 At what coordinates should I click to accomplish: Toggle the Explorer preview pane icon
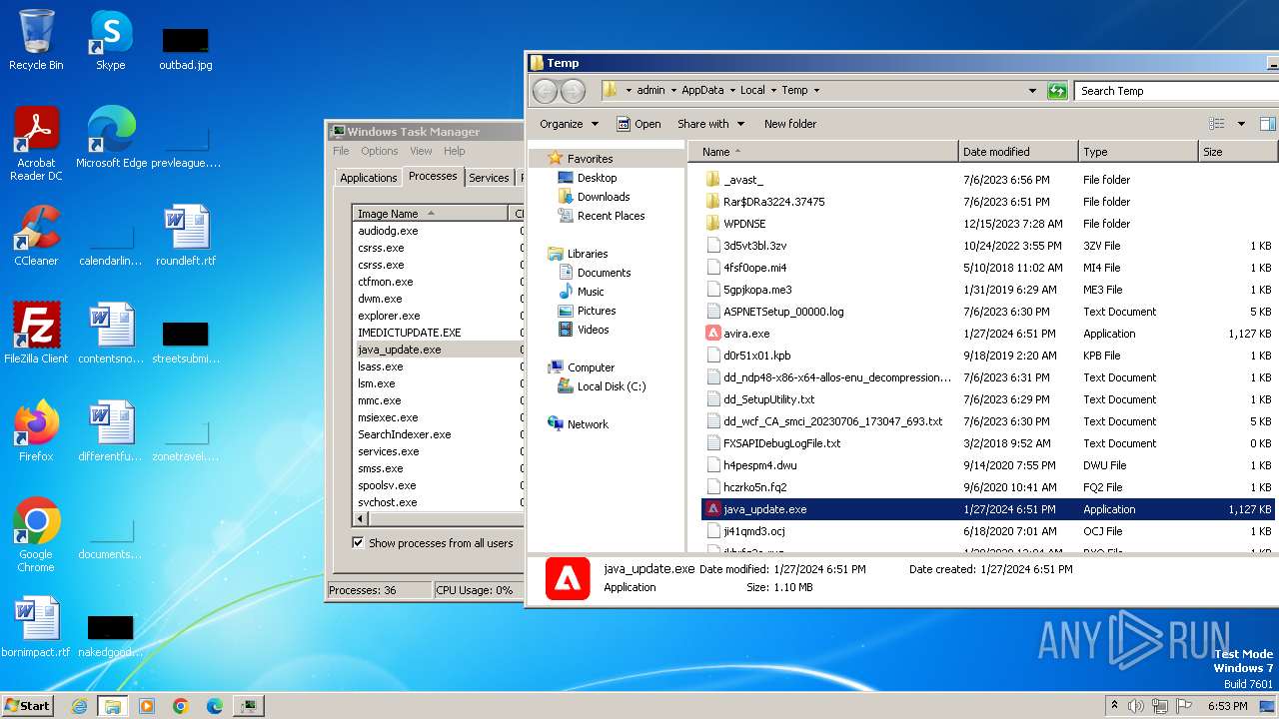(1267, 124)
